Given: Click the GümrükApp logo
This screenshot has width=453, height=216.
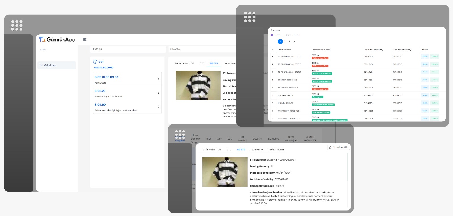Looking at the screenshot, I should [x=57, y=40].
